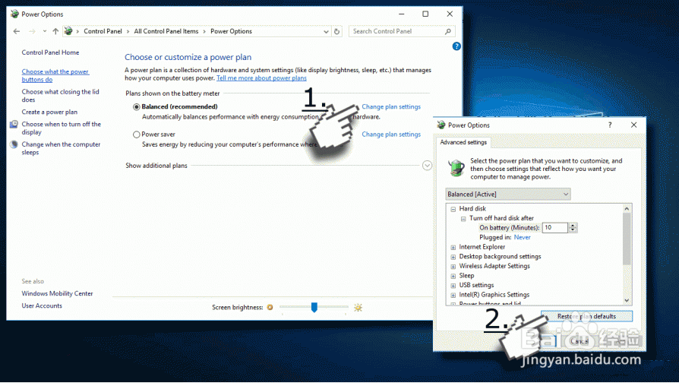The image size is (679, 383).
Task: Open User Accounts link
Action: [42, 305]
